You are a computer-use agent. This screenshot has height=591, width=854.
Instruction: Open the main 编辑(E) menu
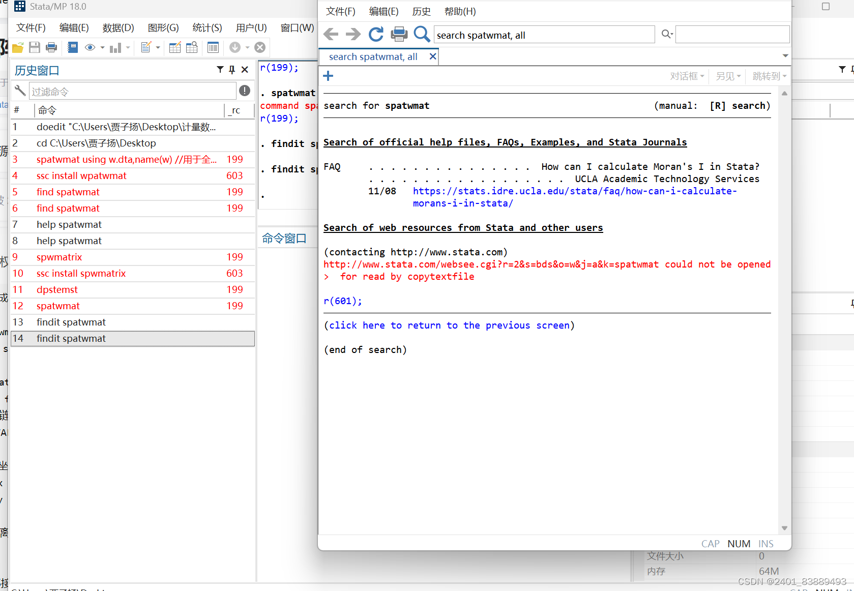[74, 27]
